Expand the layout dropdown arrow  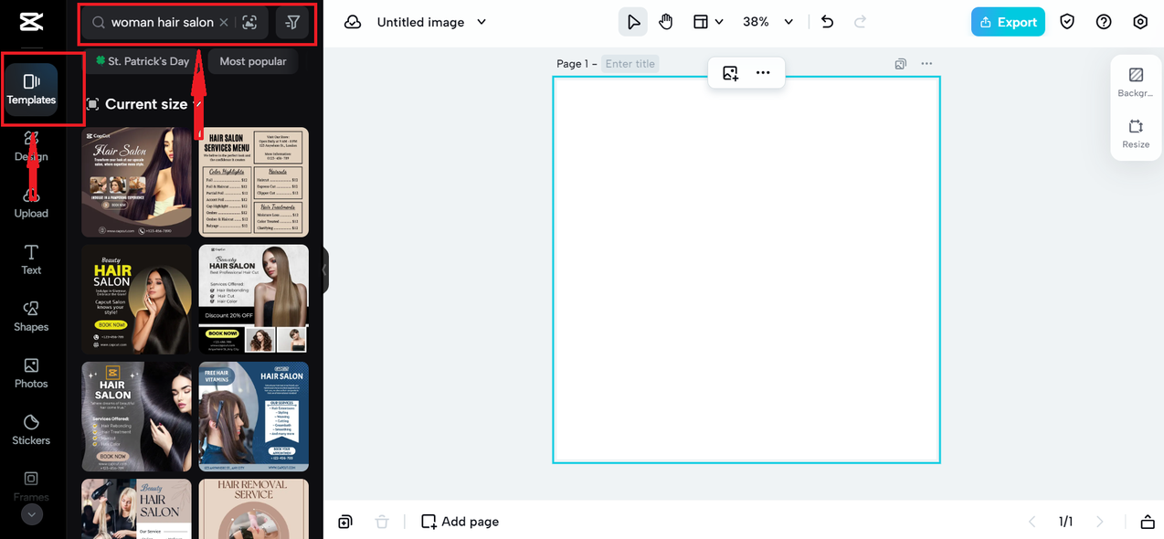coord(720,22)
